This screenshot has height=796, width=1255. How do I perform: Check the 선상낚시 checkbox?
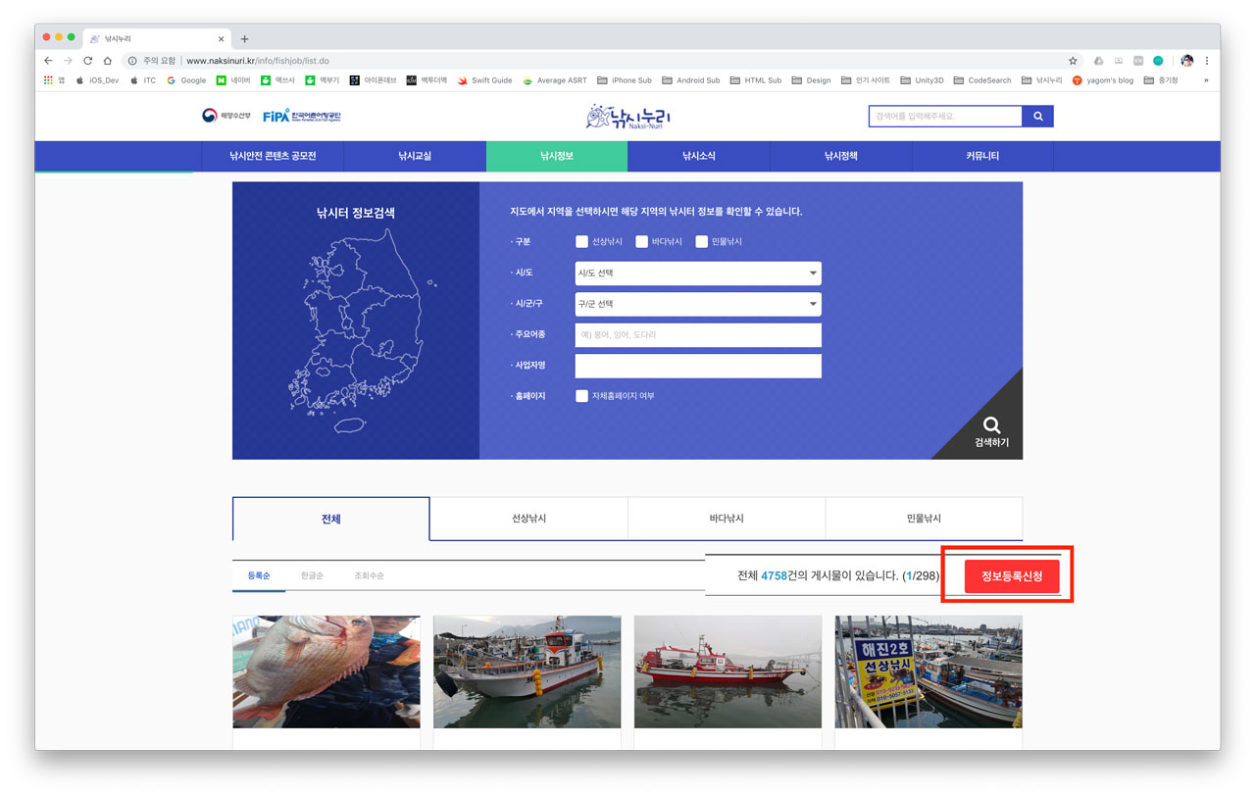pos(582,241)
